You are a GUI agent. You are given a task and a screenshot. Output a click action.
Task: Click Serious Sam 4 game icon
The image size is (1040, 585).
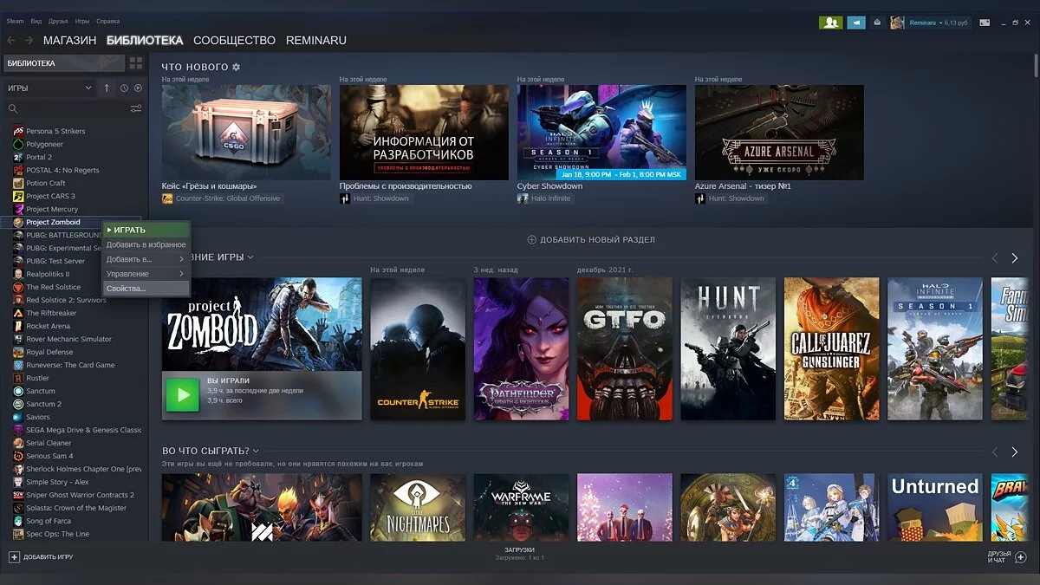coord(18,456)
